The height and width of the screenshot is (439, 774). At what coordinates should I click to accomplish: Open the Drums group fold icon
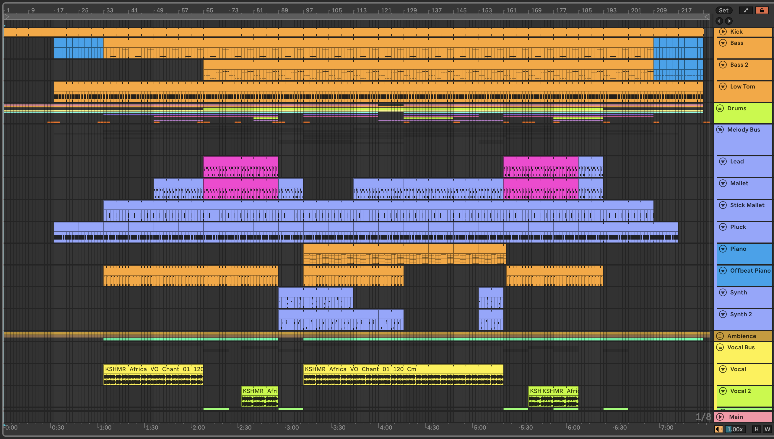coord(720,108)
